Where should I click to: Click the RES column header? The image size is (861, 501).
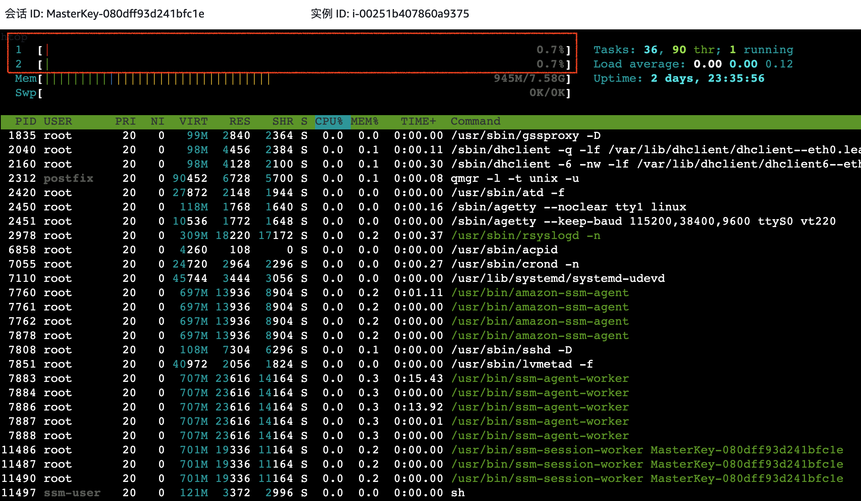(x=240, y=121)
